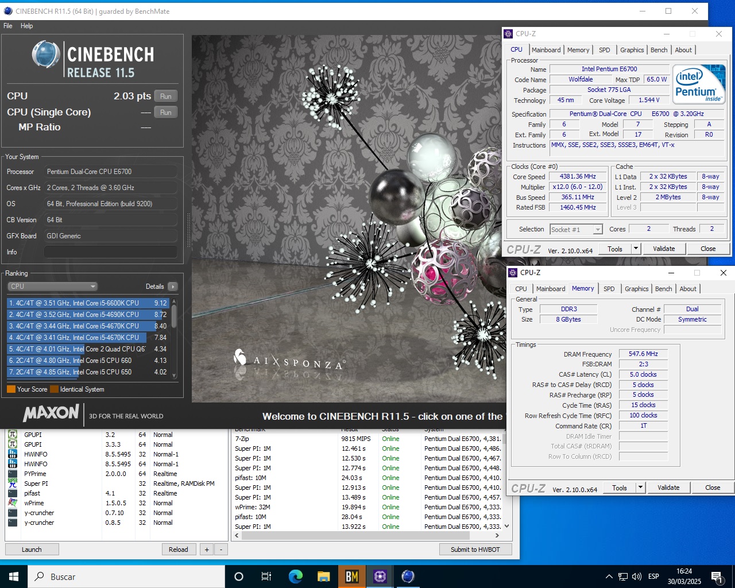Click the Intel Pentium inside logo in CPU-Z
Viewport: 735px width, 588px height.
pyautogui.click(x=699, y=84)
